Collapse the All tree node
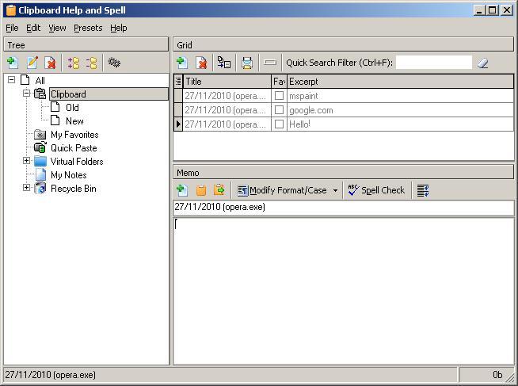Viewport: 518px width, 386px height. click(x=11, y=79)
